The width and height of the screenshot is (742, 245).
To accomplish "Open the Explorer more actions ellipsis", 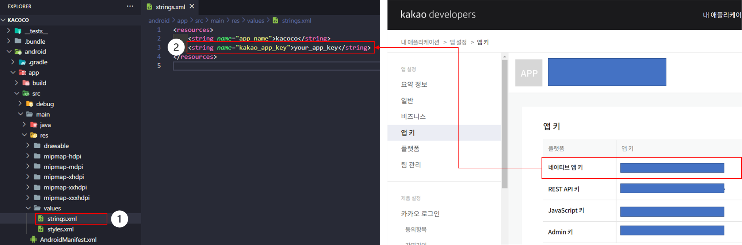I will coord(130,6).
